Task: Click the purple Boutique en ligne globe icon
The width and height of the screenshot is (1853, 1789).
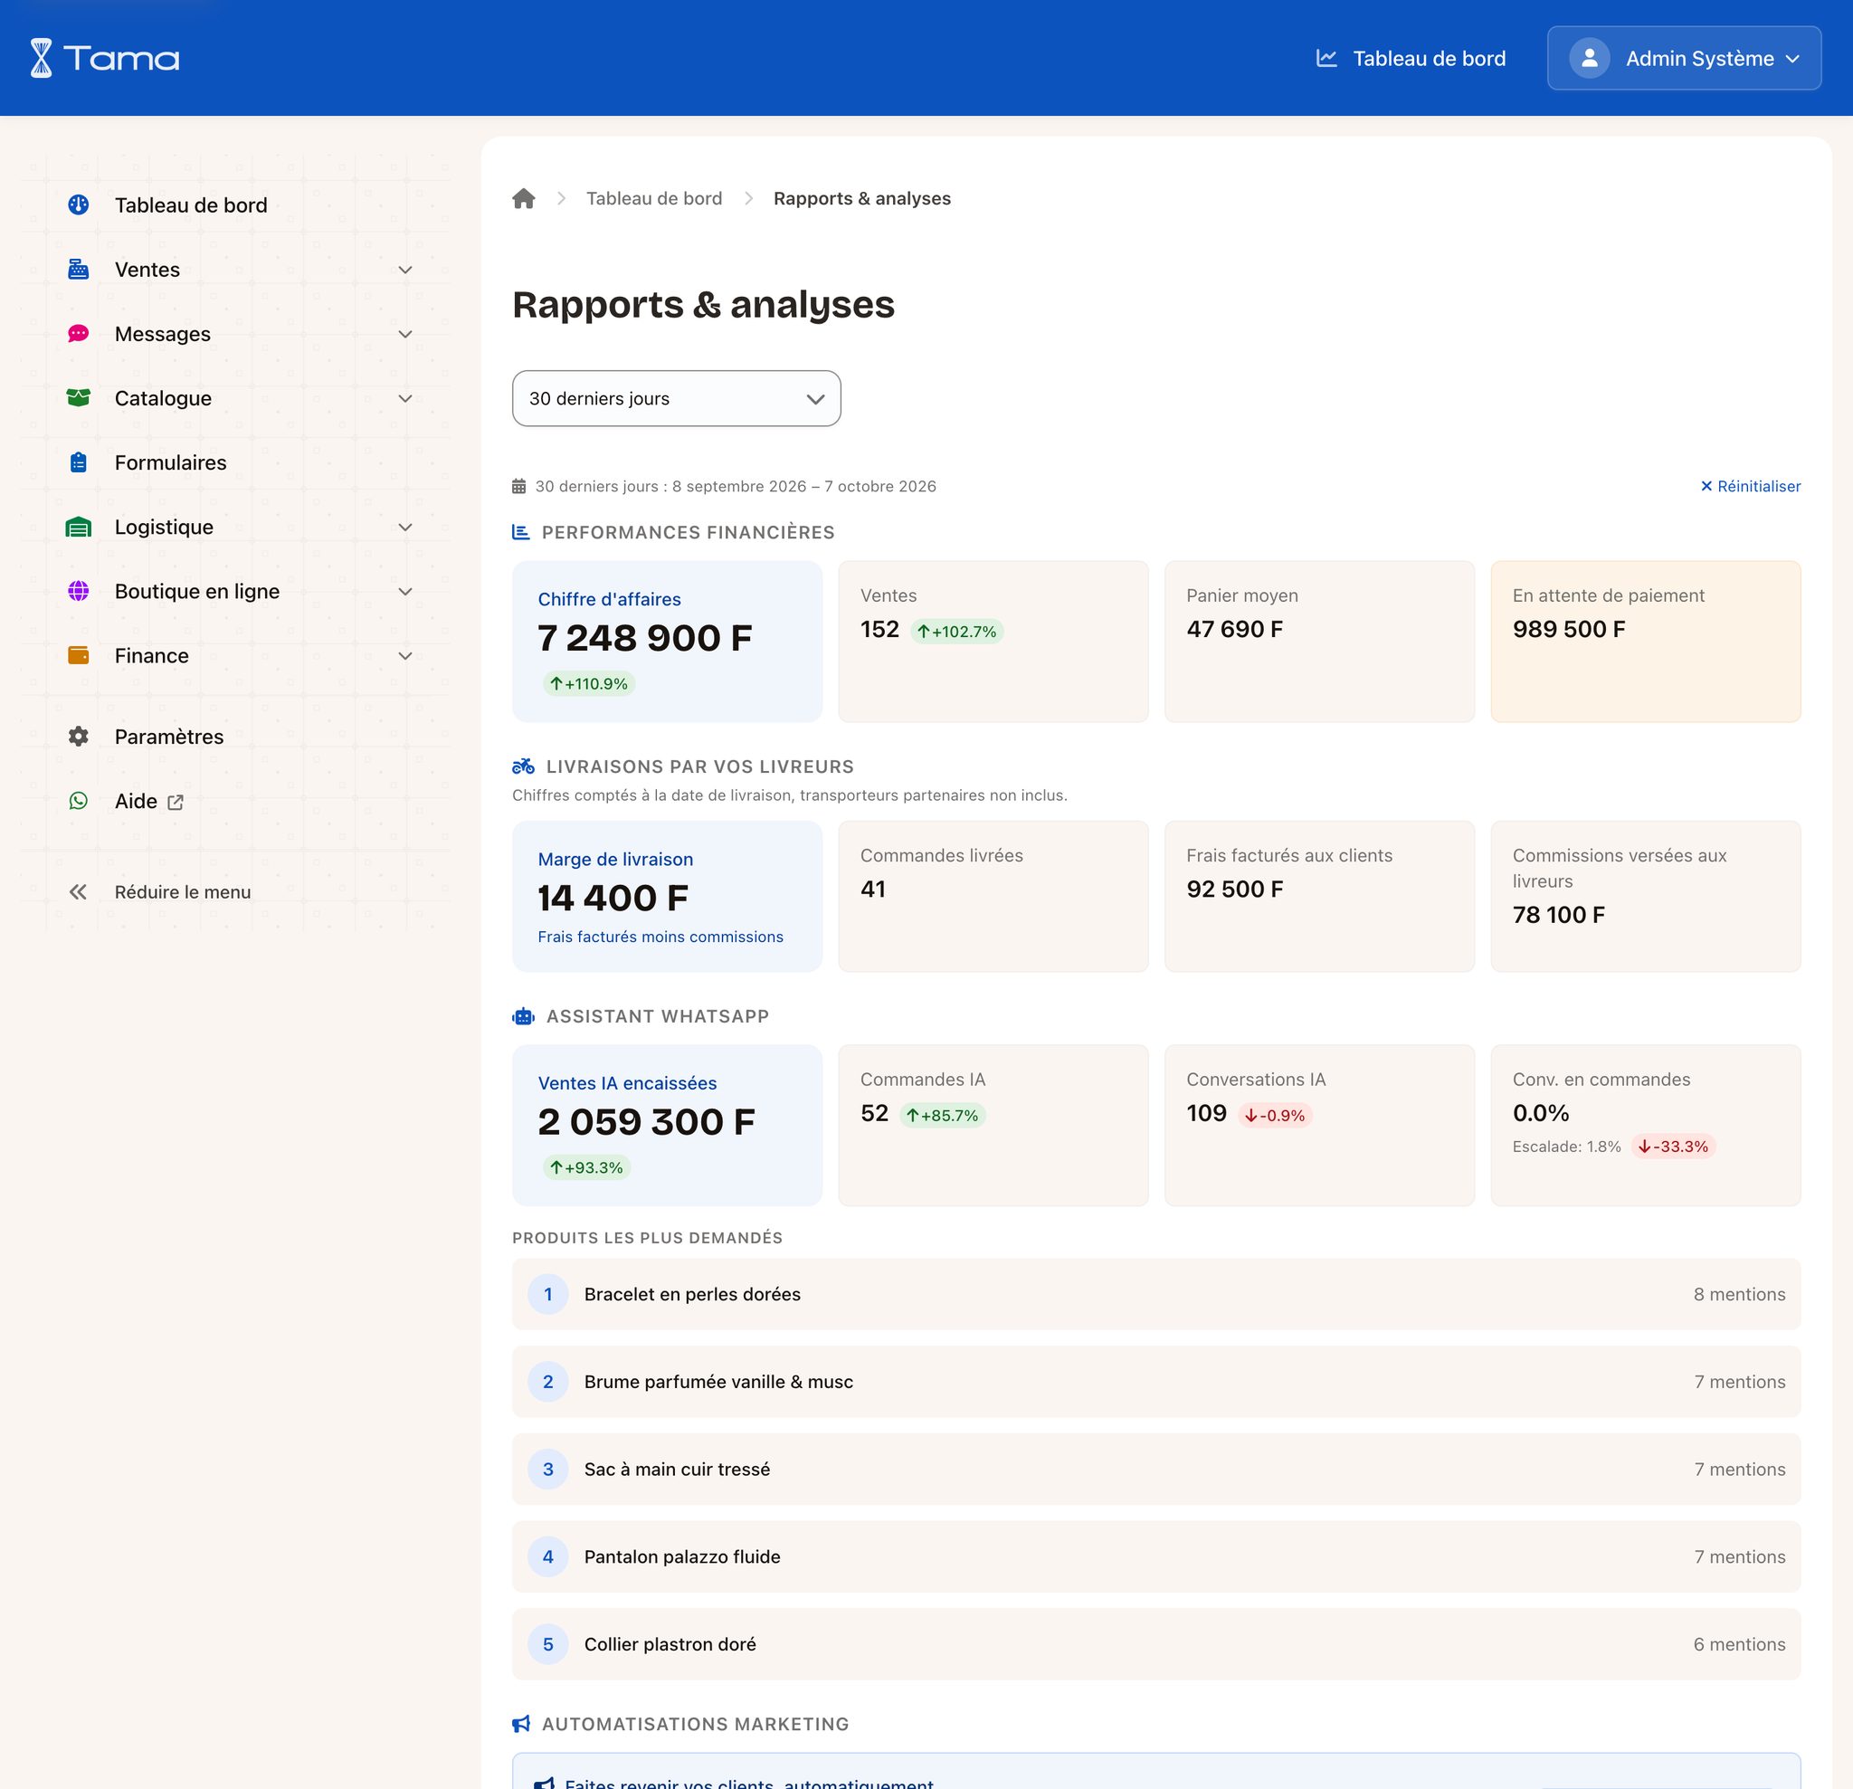Action: (x=79, y=591)
